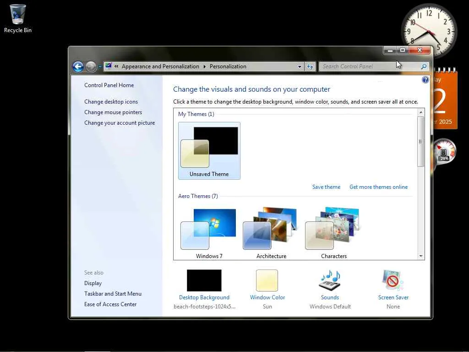The height and width of the screenshot is (352, 469).
Task: Select Appearance and Personalization breadcrumb
Action: pyautogui.click(x=160, y=66)
